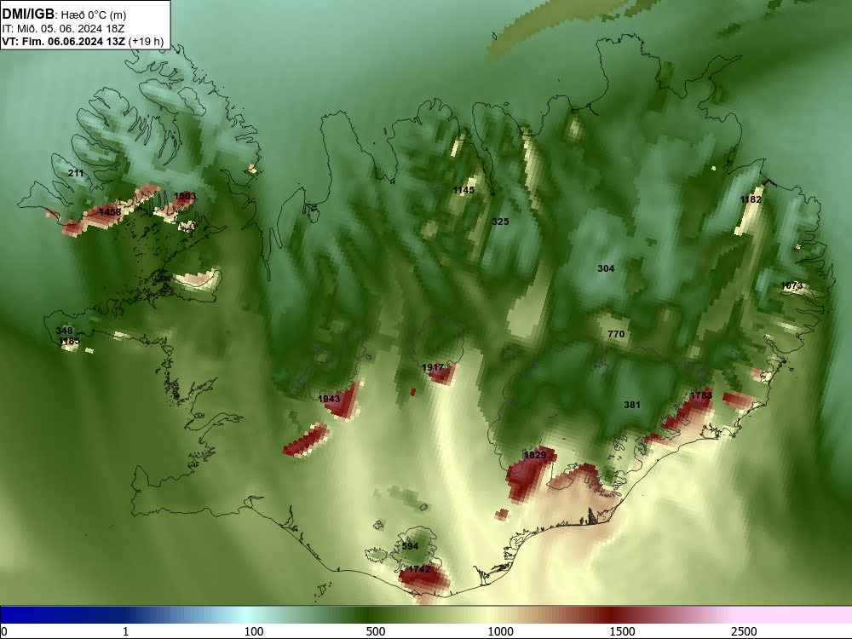The image size is (852, 639).
Task: Click the 211 height value on Westfjords
Action: pyautogui.click(x=76, y=173)
